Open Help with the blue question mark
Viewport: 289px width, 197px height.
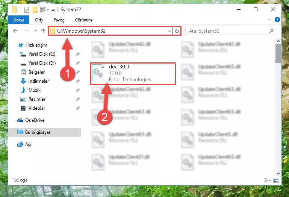(277, 20)
